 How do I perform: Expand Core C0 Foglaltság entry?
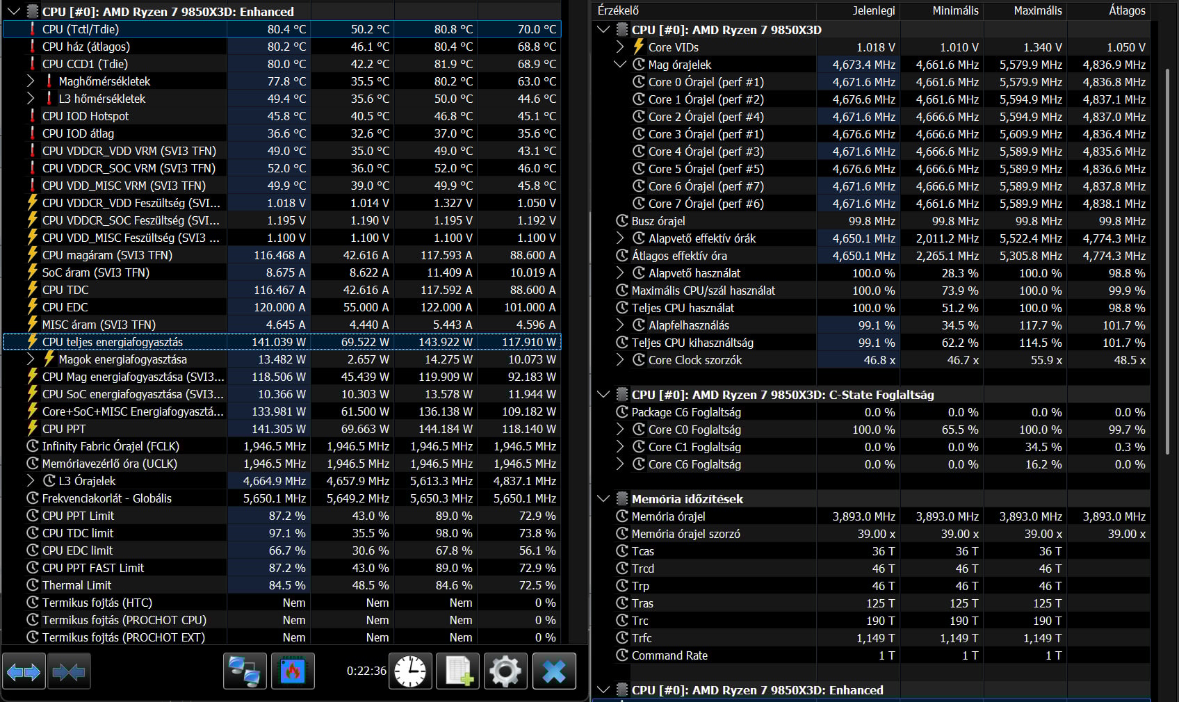click(x=620, y=430)
